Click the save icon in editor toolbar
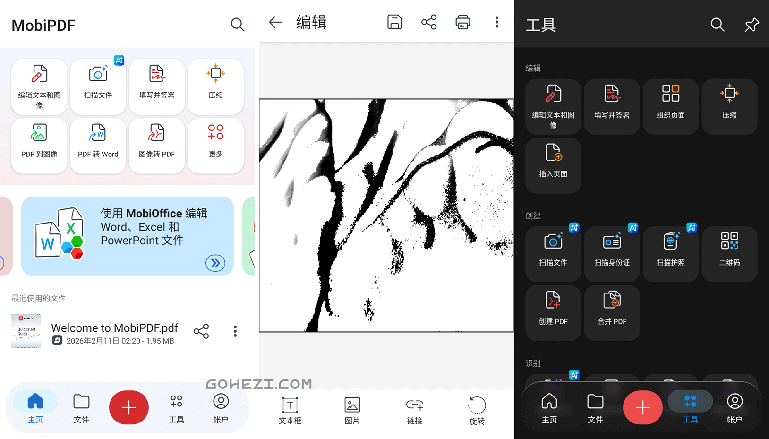Viewport: 769px width, 439px height. tap(394, 22)
